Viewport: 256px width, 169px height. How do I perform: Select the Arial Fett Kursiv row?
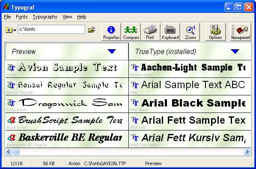(190, 139)
